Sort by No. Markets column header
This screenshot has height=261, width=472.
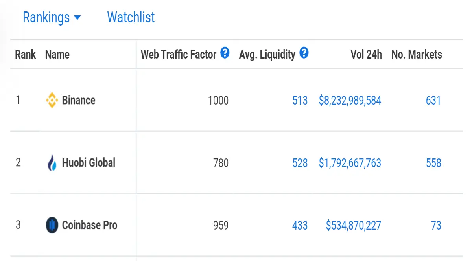(x=417, y=54)
